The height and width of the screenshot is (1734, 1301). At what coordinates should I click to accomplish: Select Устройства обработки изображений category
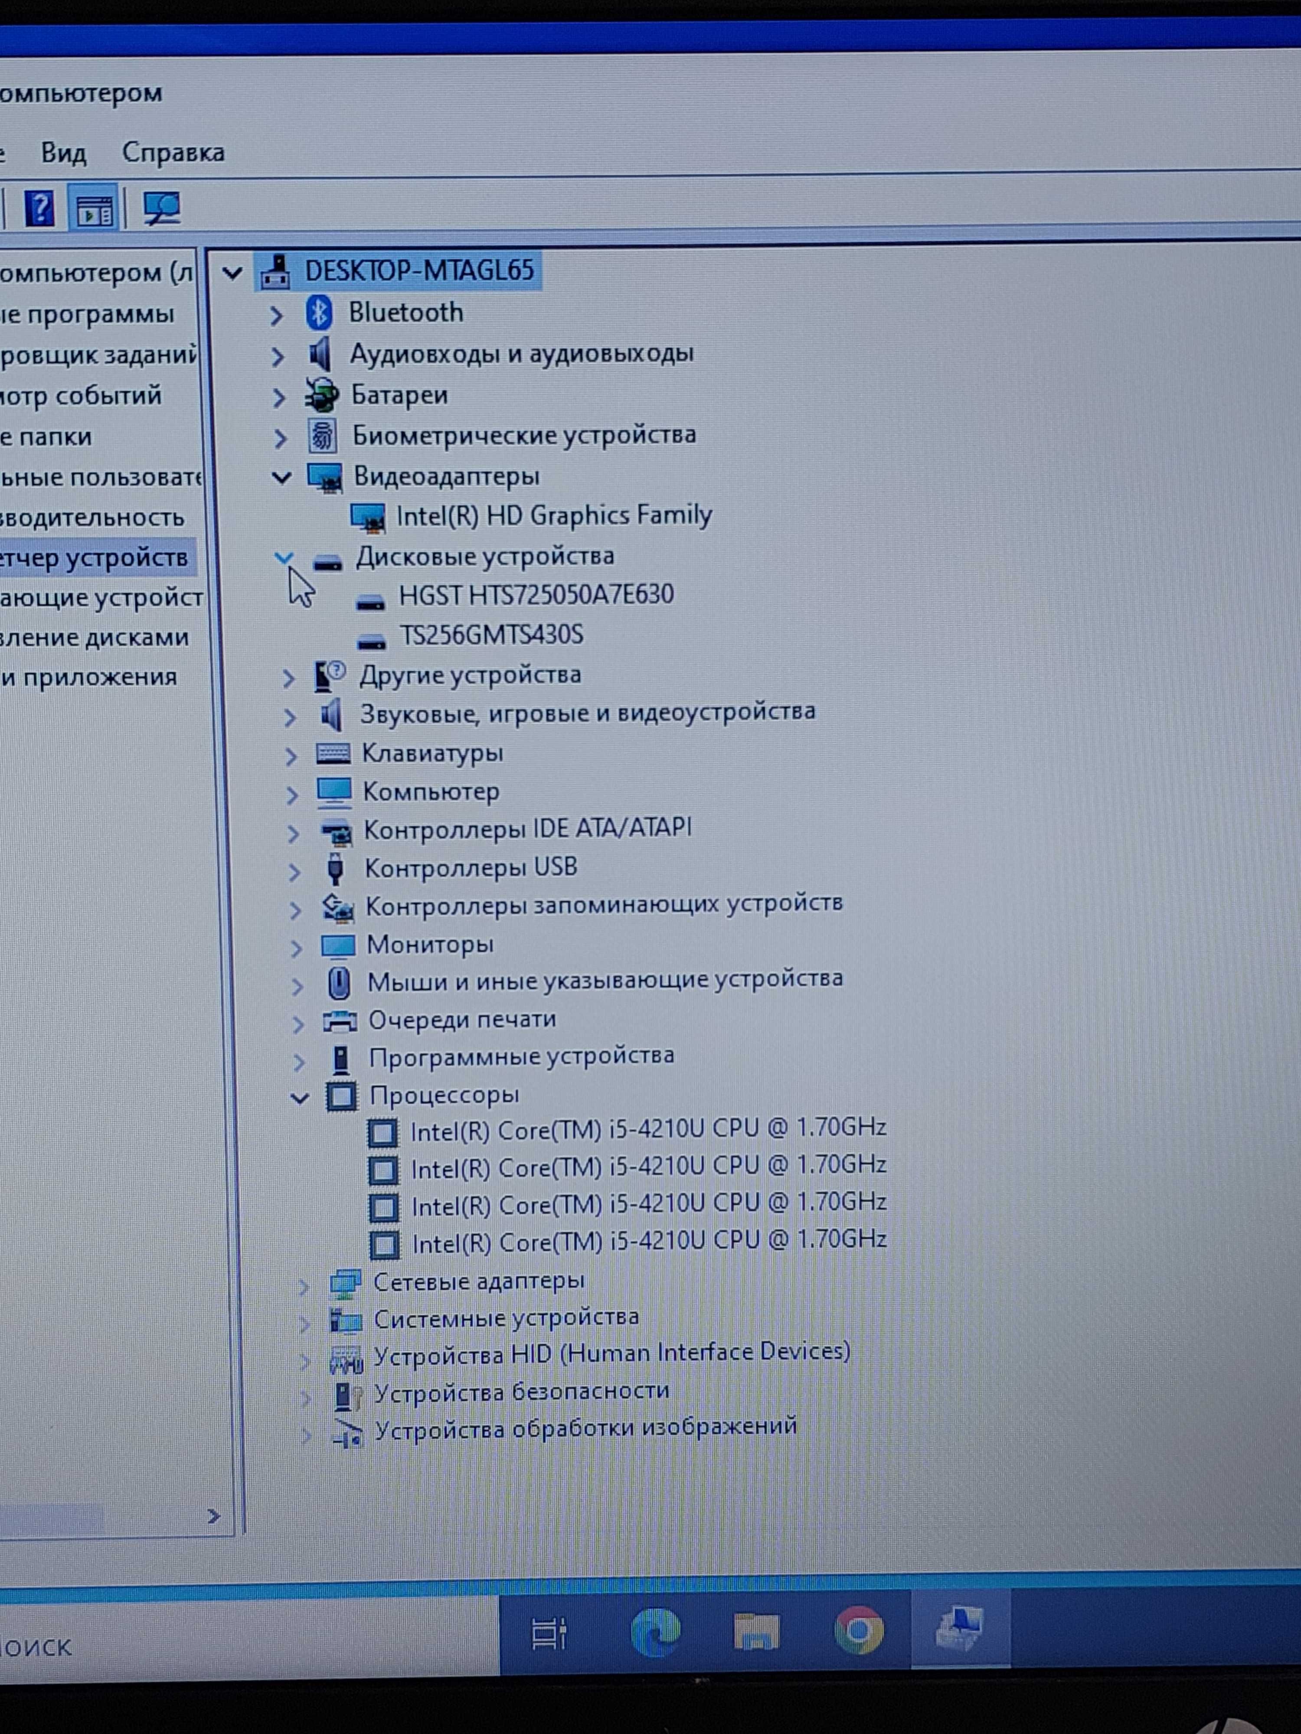click(x=586, y=1428)
